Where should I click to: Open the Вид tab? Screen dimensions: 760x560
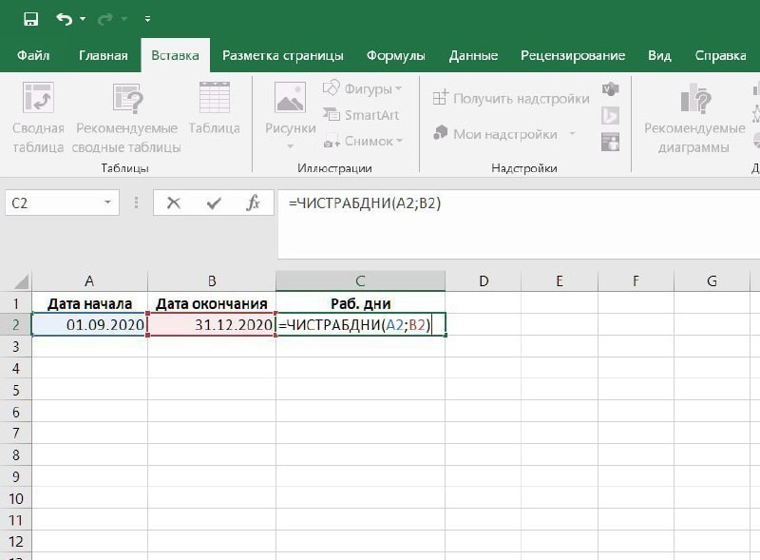click(x=659, y=55)
